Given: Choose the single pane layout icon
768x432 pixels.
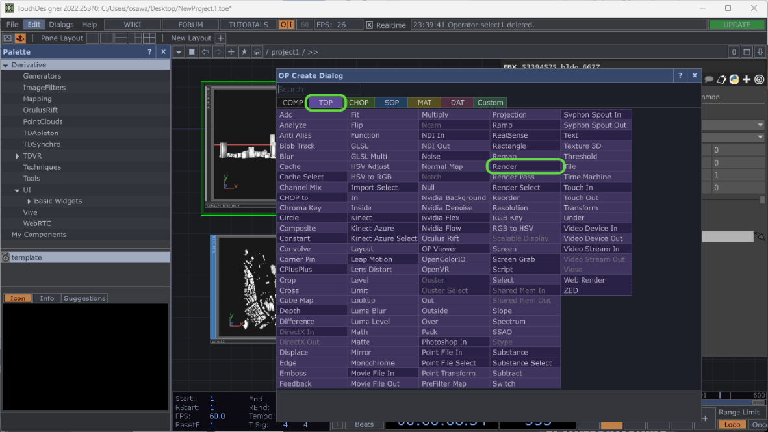Looking at the screenshot, I should 92,38.
